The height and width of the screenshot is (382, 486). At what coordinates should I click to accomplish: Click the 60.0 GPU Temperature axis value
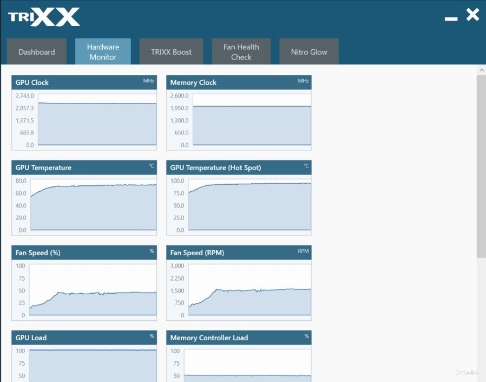[x=21, y=193]
